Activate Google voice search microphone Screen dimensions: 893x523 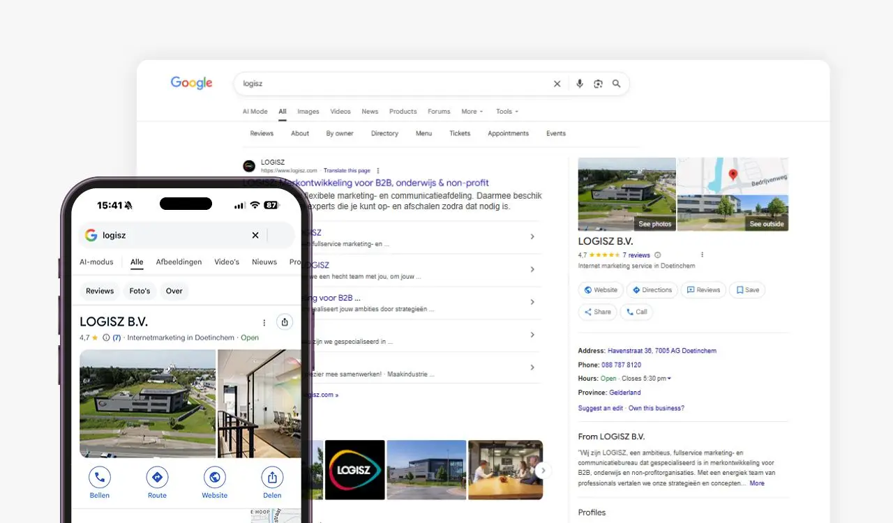pos(579,83)
